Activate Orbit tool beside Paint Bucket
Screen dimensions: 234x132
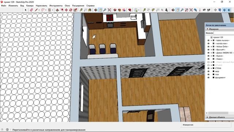pos(96,10)
